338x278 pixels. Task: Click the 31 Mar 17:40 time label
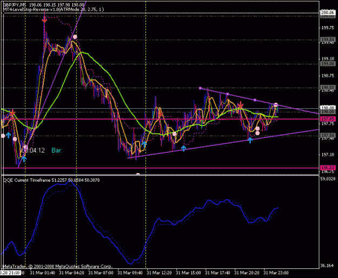point(217,273)
